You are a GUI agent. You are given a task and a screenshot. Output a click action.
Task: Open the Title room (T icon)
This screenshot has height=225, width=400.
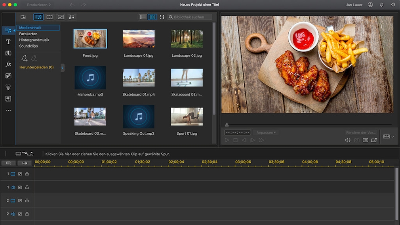8,42
